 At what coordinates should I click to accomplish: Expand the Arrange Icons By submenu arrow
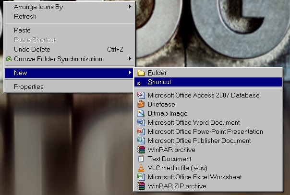pos(130,7)
